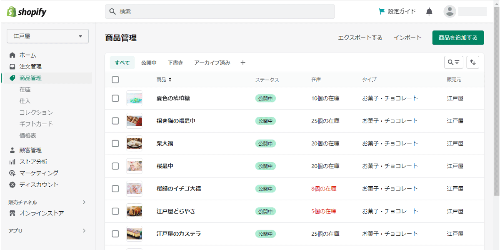500x250 pixels.
Task: Open the notifications bell
Action: point(429,12)
